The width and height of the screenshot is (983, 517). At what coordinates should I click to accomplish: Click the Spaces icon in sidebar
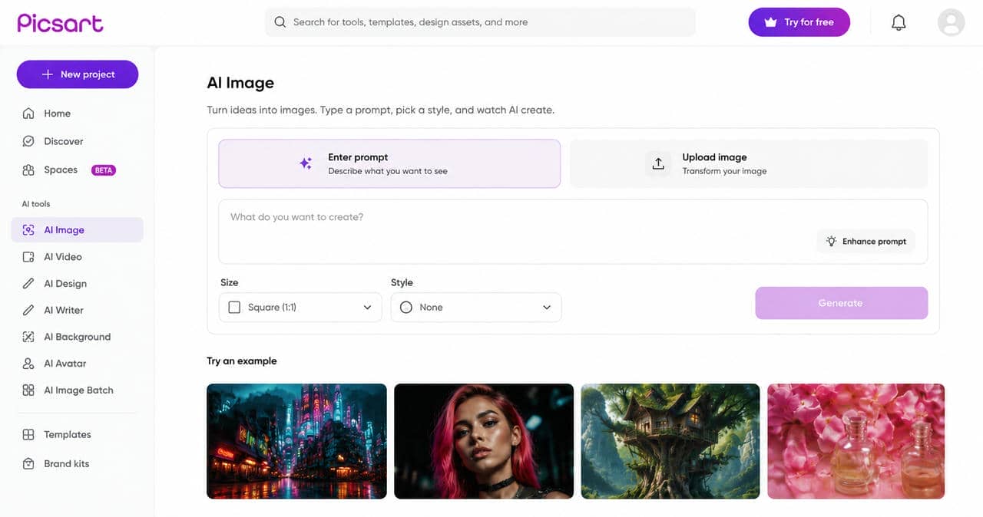(28, 170)
